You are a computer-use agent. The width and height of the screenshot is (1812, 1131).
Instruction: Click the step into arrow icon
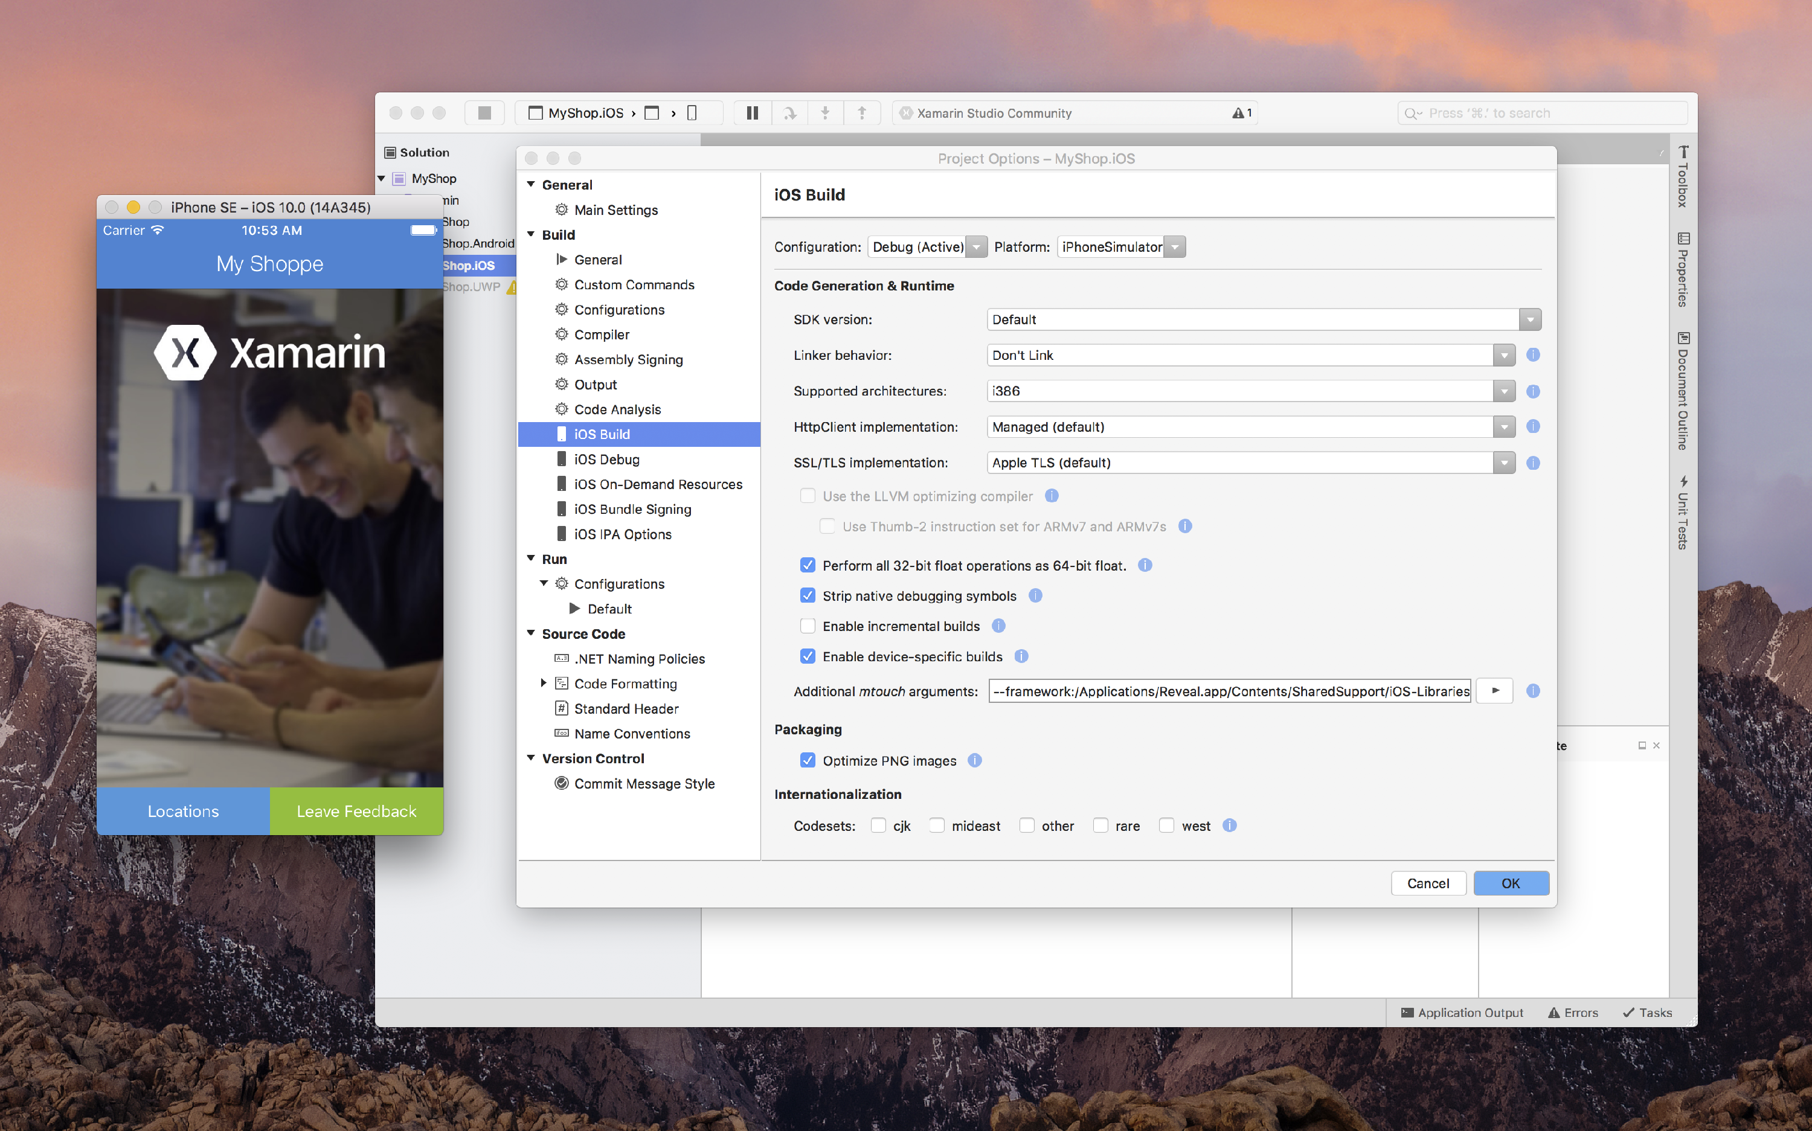point(825,113)
